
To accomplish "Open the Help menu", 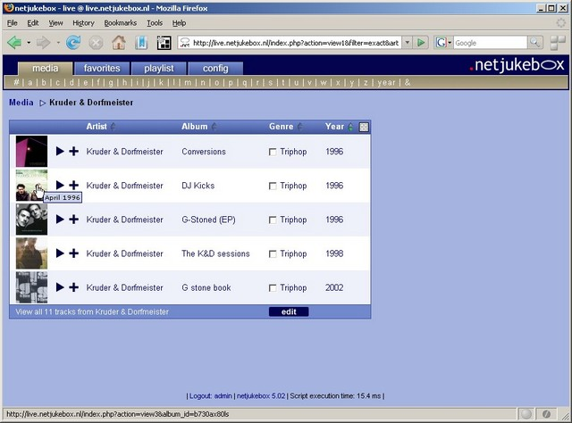I will pyautogui.click(x=179, y=23).
